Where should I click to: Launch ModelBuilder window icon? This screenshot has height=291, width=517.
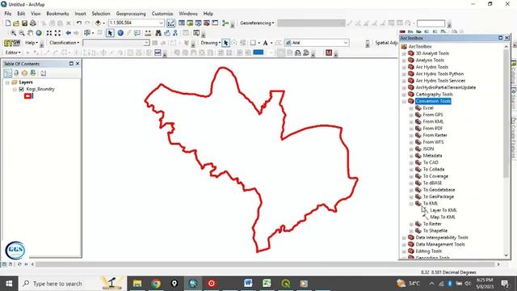pyautogui.click(x=225, y=23)
